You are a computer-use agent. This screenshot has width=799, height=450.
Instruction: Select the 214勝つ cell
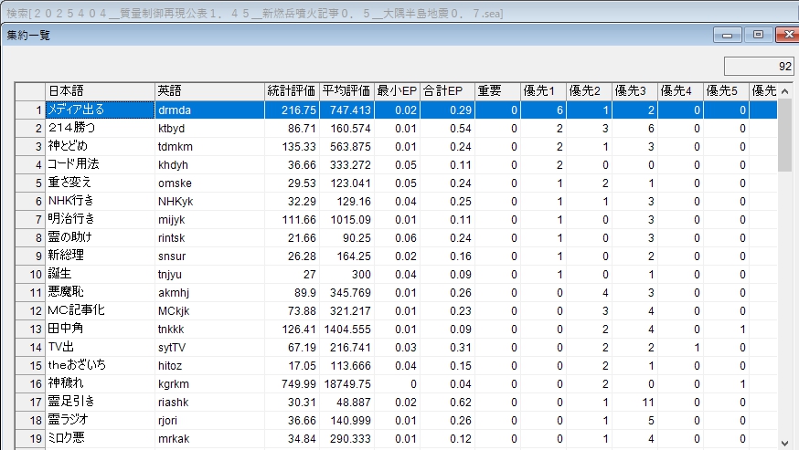[100, 129]
